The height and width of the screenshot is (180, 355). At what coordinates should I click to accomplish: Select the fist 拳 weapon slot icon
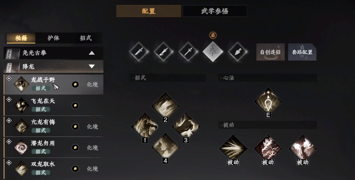(213, 52)
